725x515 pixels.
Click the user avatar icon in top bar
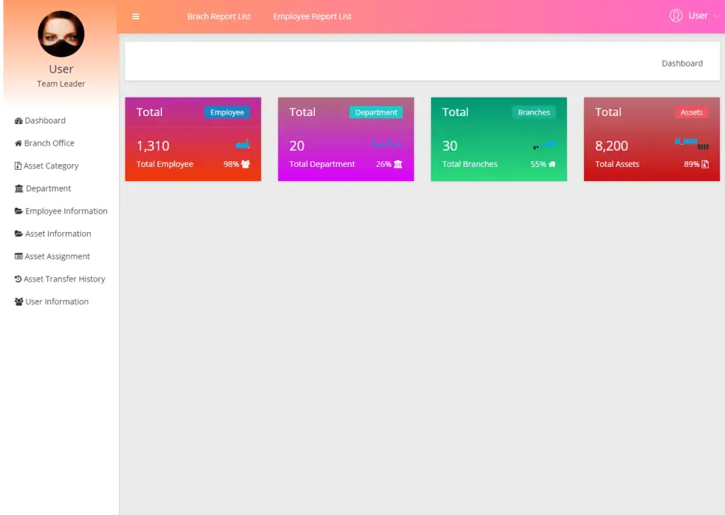click(676, 16)
